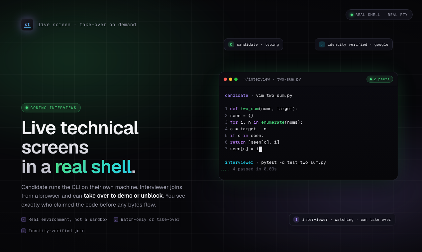
Task: Click 'interviewer · watching · can take over' label
Action: pos(347,220)
